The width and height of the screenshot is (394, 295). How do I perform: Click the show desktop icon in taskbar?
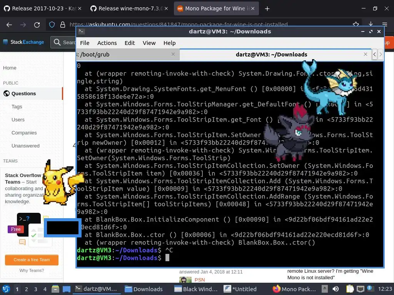tap(66, 289)
